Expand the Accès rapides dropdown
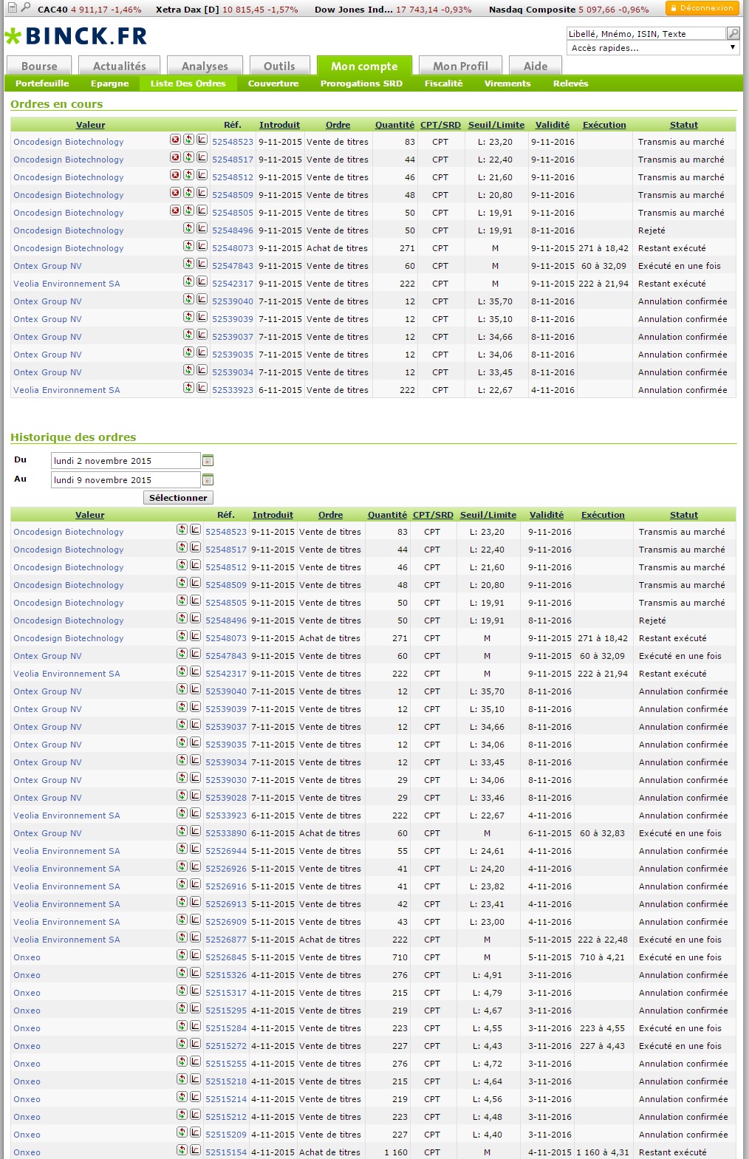The image size is (749, 1159). coord(653,48)
